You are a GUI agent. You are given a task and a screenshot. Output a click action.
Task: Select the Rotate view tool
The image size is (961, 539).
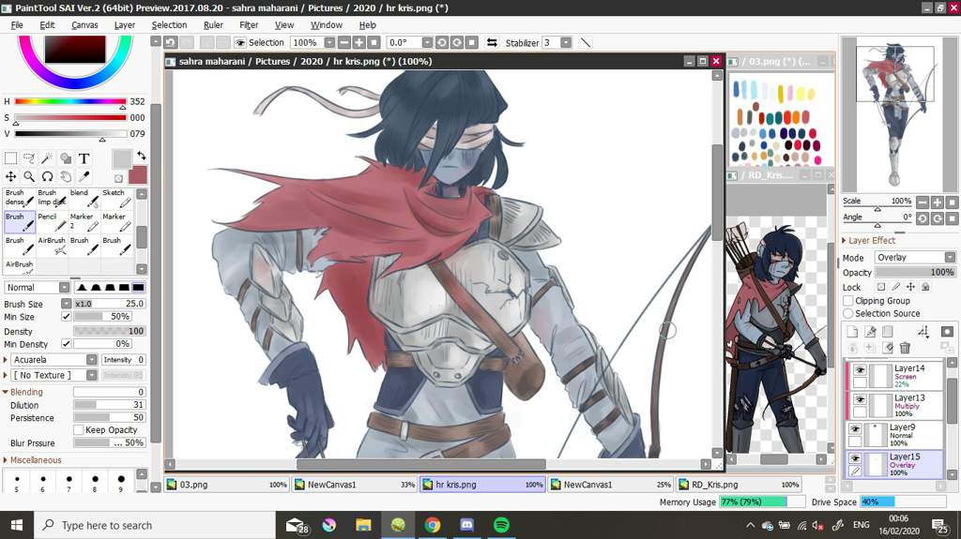47,176
